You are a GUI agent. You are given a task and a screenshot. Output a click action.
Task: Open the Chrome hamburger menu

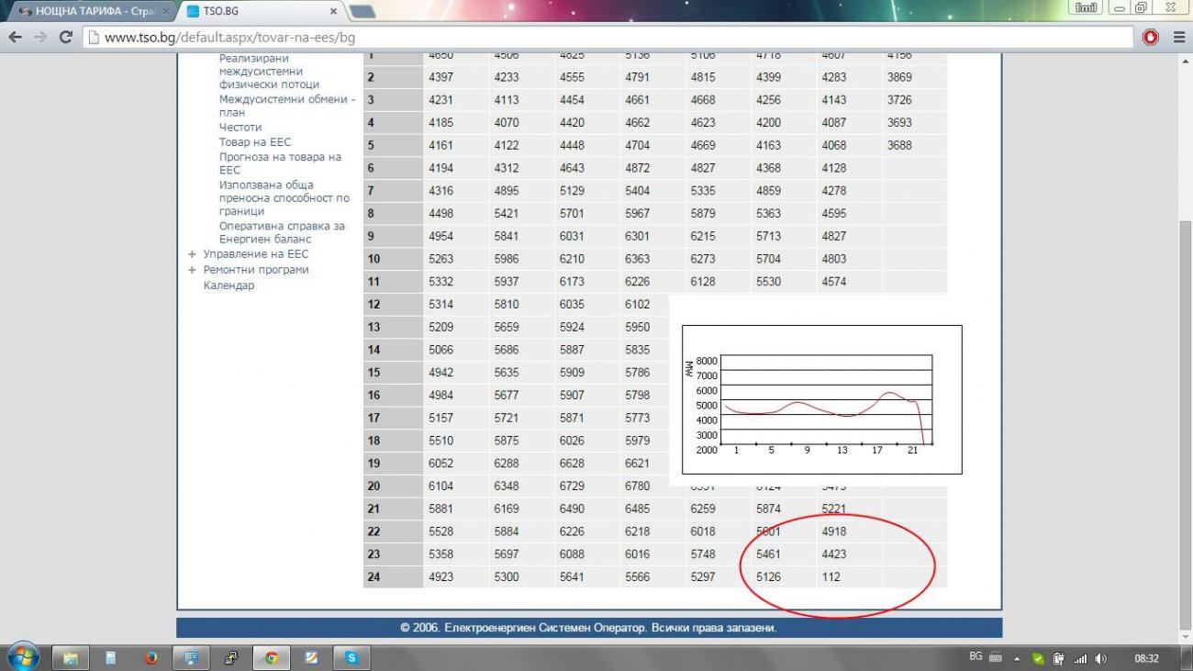tap(1179, 38)
